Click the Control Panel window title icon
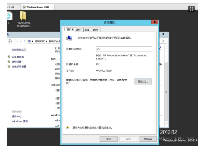199x146 pixels. [8, 35]
